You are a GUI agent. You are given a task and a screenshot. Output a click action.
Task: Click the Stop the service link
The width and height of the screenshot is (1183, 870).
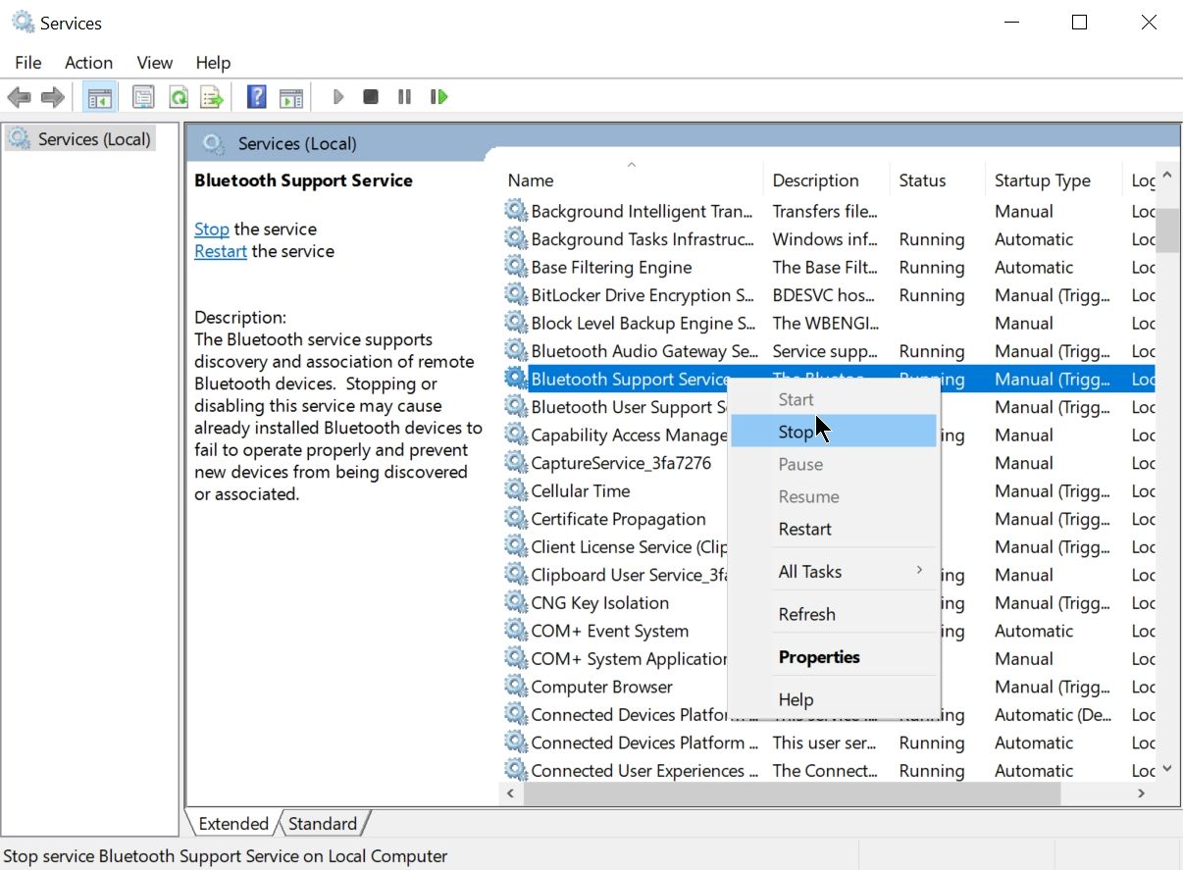(212, 229)
